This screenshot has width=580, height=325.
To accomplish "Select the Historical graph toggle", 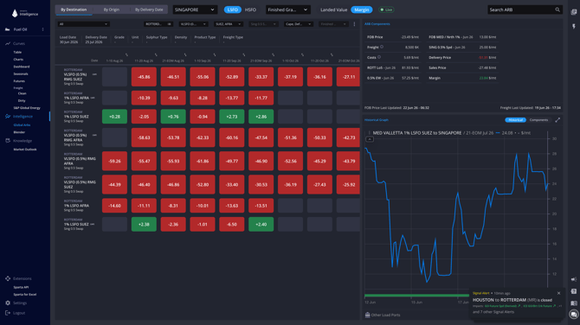I will (515, 119).
